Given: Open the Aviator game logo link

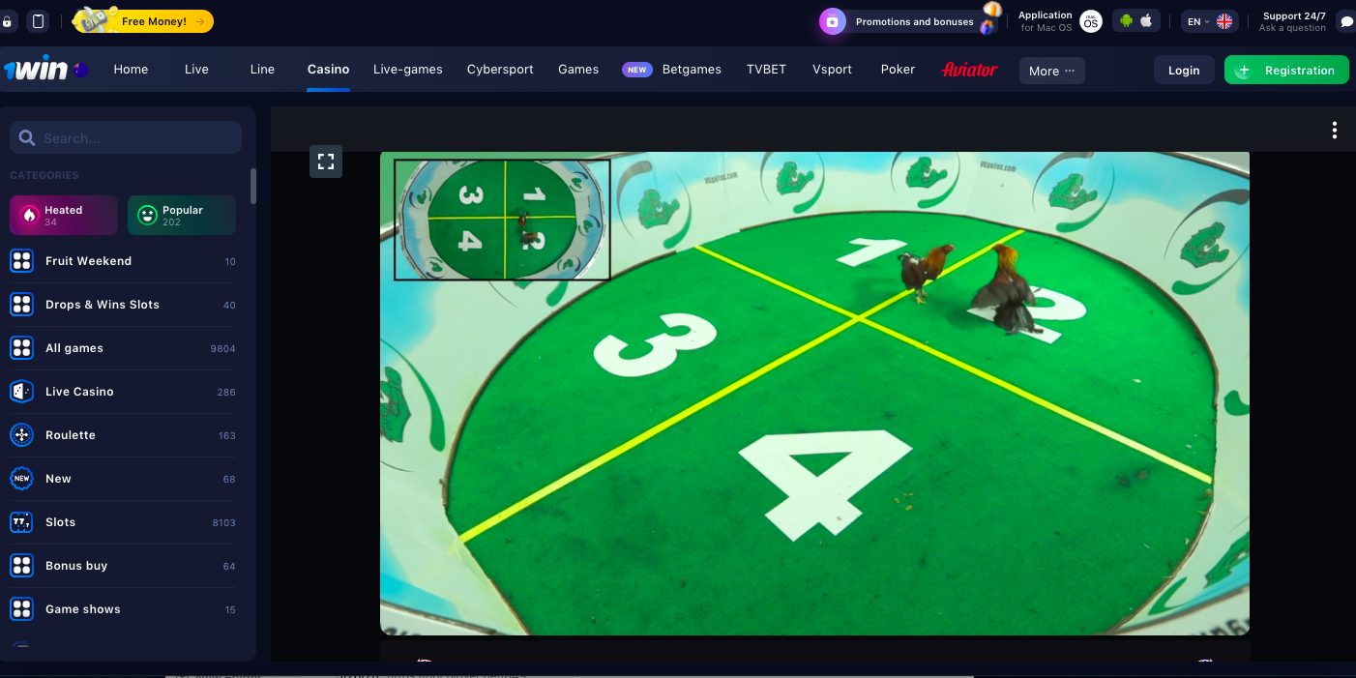Looking at the screenshot, I should pos(969,70).
